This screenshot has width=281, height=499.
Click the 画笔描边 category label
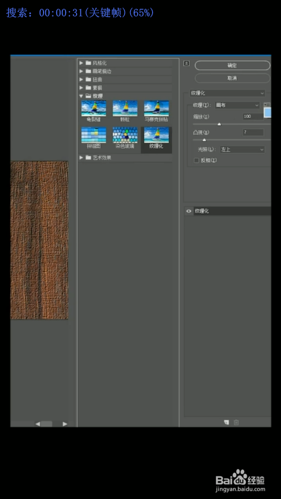102,71
